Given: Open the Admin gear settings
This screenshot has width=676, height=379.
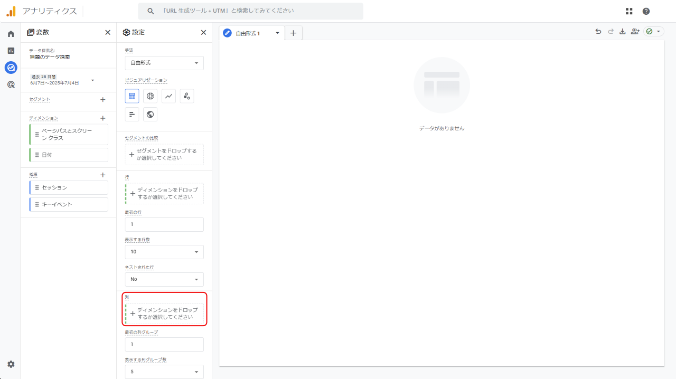Looking at the screenshot, I should tap(11, 364).
